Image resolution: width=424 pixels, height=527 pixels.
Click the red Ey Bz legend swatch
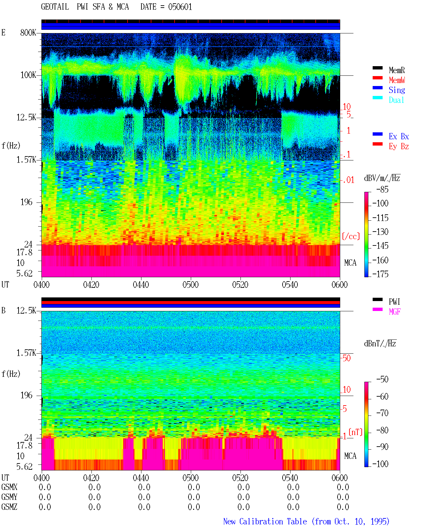point(378,144)
